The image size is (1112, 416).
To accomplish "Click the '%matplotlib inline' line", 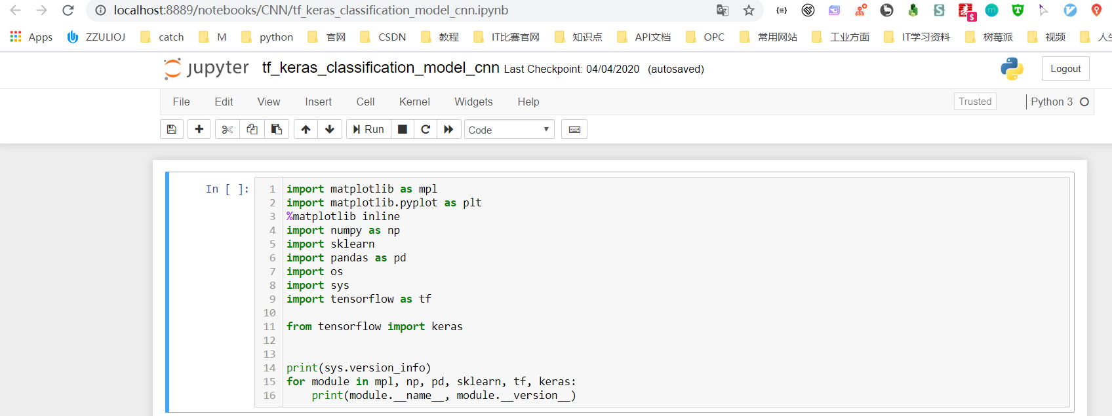I will click(343, 216).
